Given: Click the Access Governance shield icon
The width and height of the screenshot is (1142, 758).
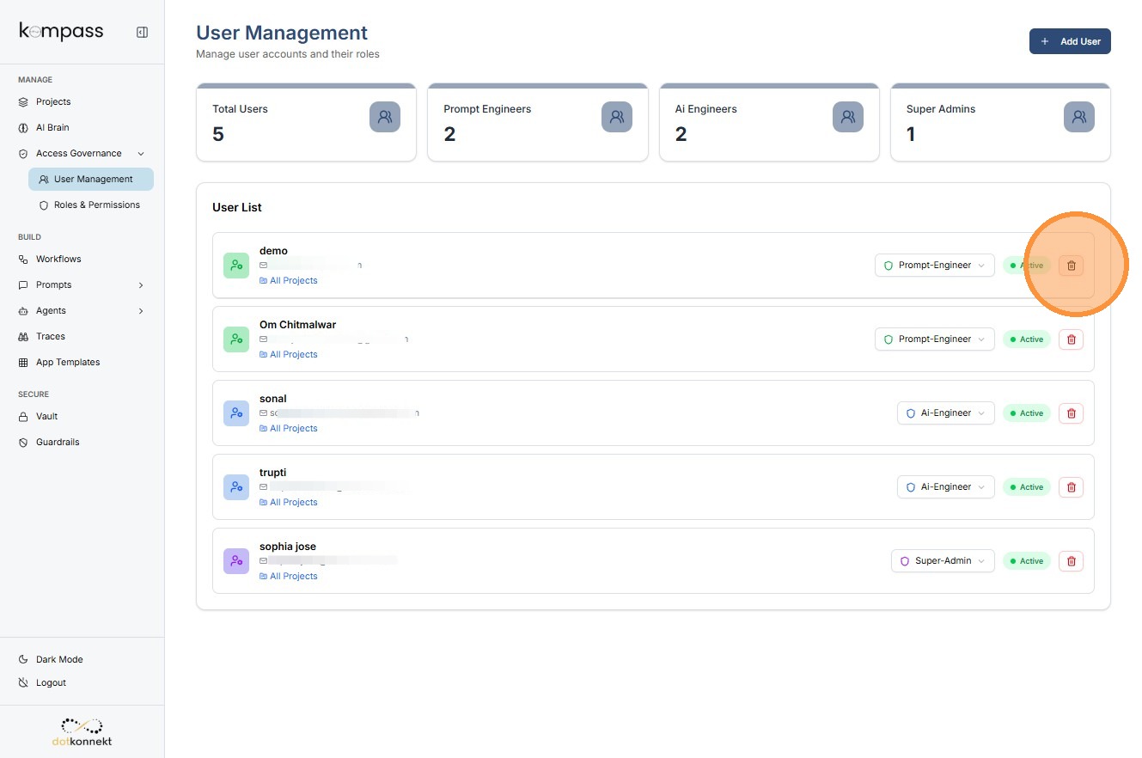Looking at the screenshot, I should point(23,154).
